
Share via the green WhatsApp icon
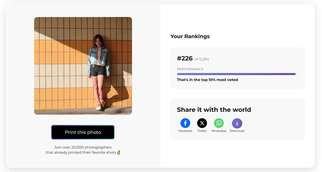219,123
